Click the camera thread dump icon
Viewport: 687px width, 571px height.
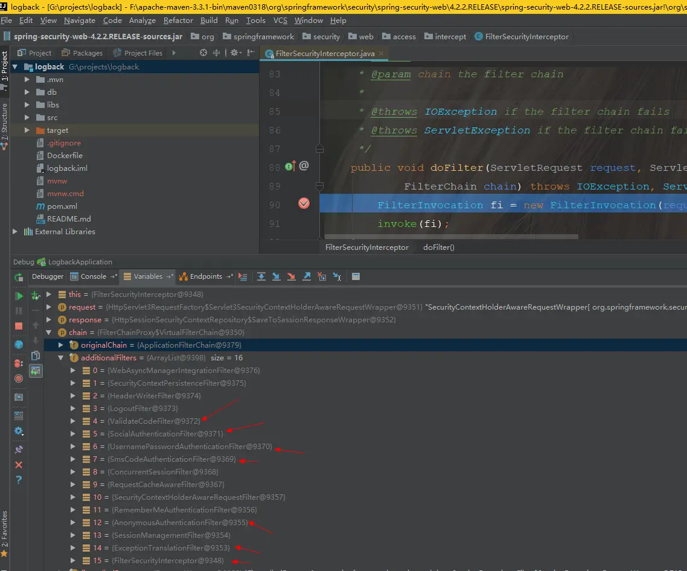(x=19, y=397)
